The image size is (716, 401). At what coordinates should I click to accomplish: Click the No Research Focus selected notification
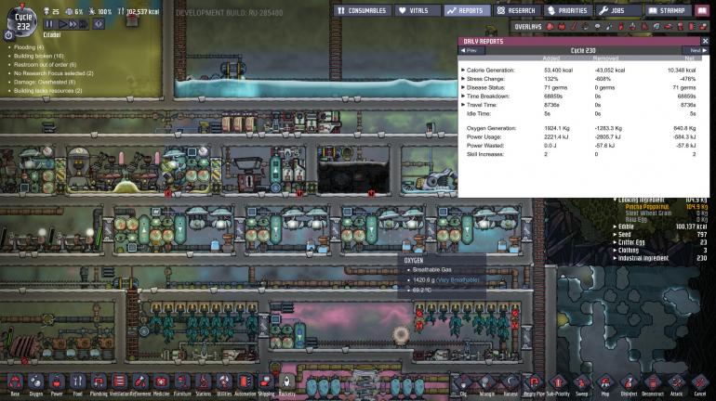point(53,73)
